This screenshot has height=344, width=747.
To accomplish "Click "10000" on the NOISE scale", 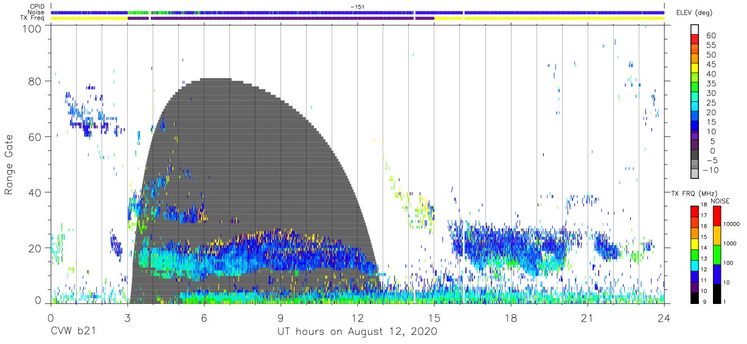I will (x=732, y=225).
